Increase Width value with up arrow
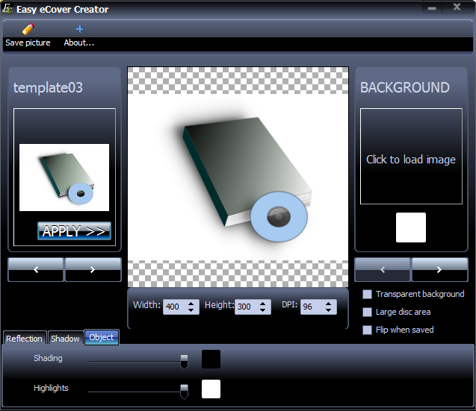 191,304
